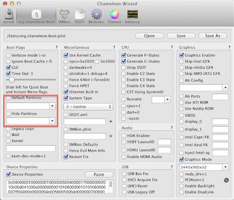Click the Time Out slider knob
234x200 pixels.
click(x=11, y=80)
